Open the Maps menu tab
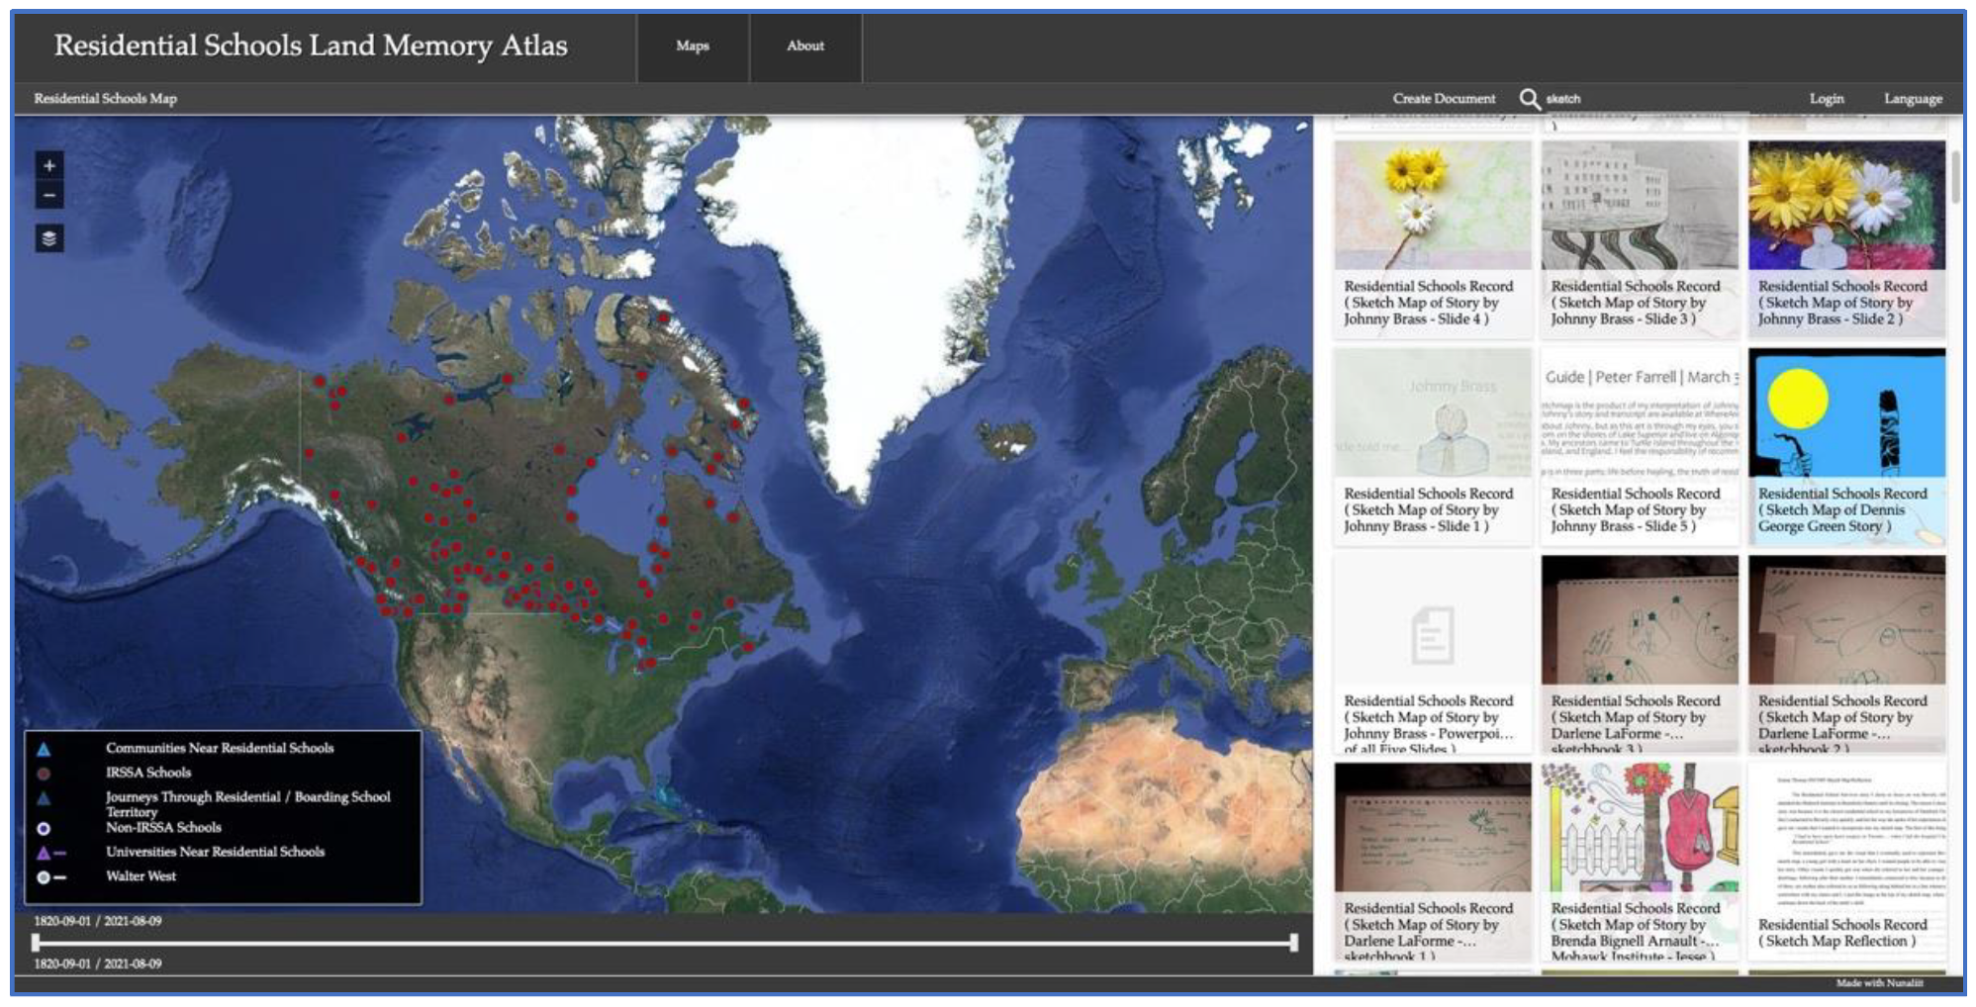The height and width of the screenshot is (1007, 1976). tap(693, 46)
